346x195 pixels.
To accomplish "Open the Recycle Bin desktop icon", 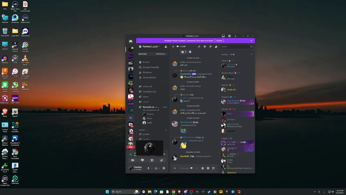I will coord(5,32).
